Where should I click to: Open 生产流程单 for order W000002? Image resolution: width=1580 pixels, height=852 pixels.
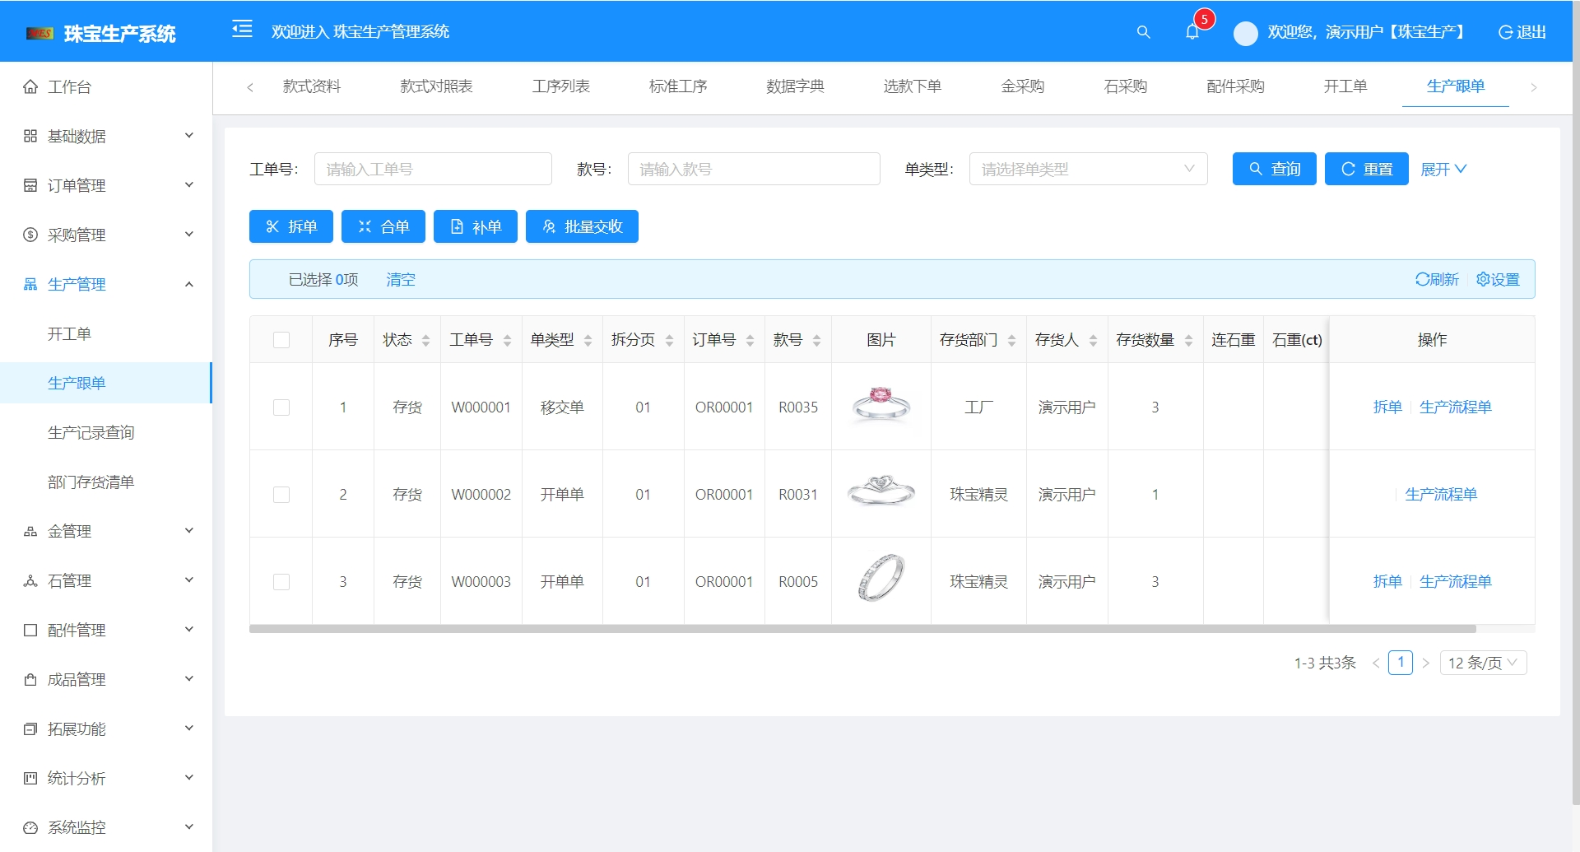[1441, 494]
